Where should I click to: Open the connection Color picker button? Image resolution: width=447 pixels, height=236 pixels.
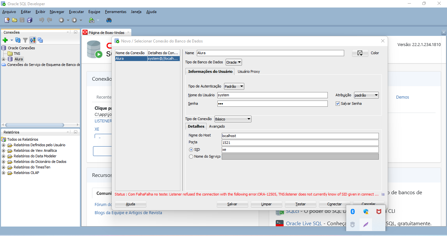pyautogui.click(x=360, y=53)
